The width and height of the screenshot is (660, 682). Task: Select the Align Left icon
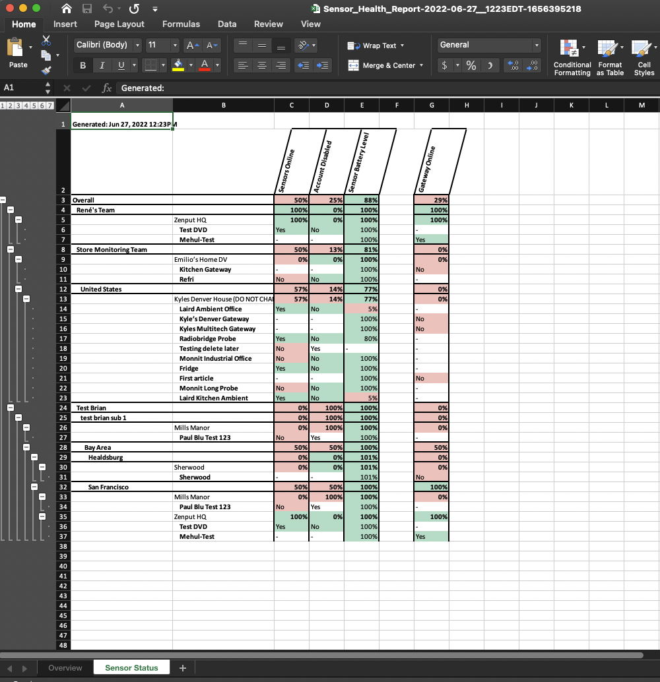[x=243, y=65]
